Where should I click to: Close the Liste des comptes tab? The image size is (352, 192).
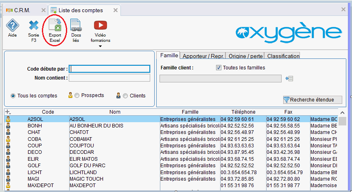116,10
